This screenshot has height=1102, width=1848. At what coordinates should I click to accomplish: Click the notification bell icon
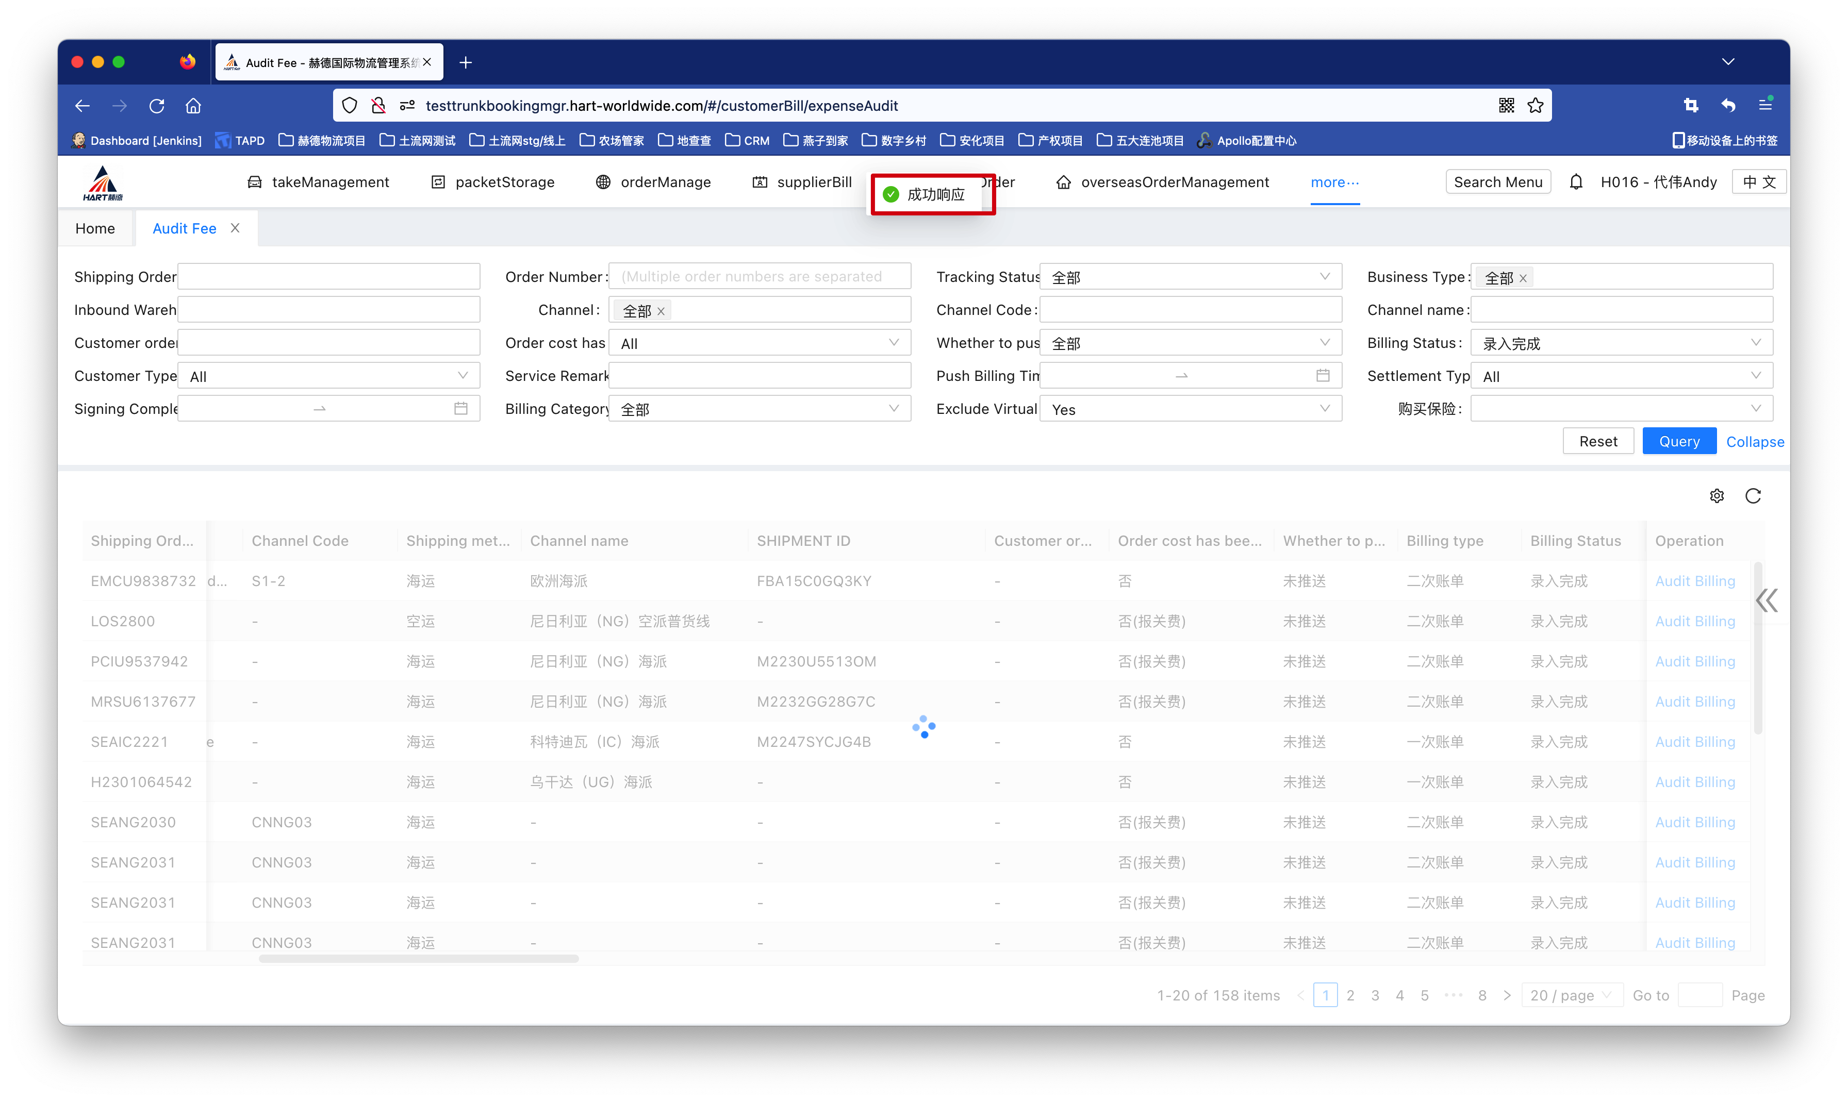point(1575,182)
